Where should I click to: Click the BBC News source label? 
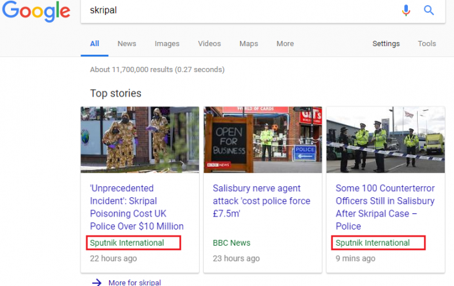232,243
